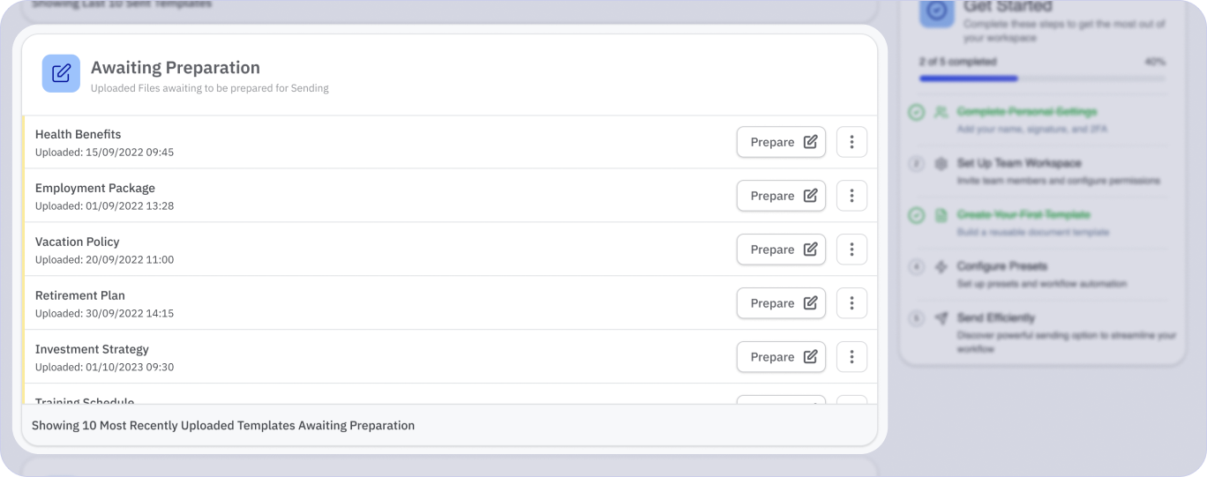Click Prepare next to Retirement Plan
This screenshot has width=1207, height=477.
(781, 303)
